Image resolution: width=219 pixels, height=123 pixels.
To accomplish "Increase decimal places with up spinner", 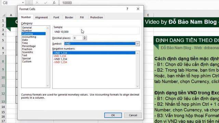I will (85, 37).
